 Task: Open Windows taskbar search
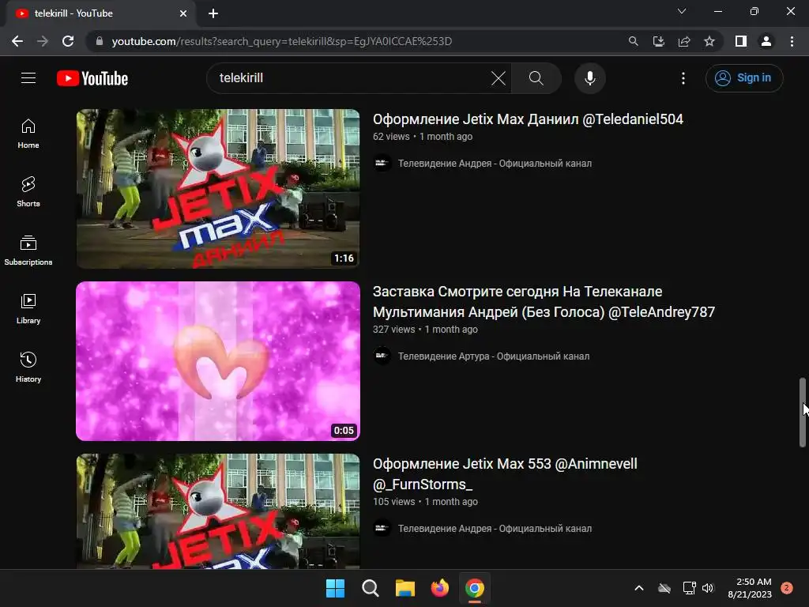371,588
